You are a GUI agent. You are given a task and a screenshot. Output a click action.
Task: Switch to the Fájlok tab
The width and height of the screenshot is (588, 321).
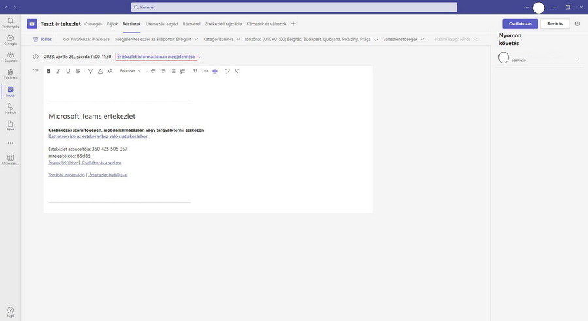112,24
